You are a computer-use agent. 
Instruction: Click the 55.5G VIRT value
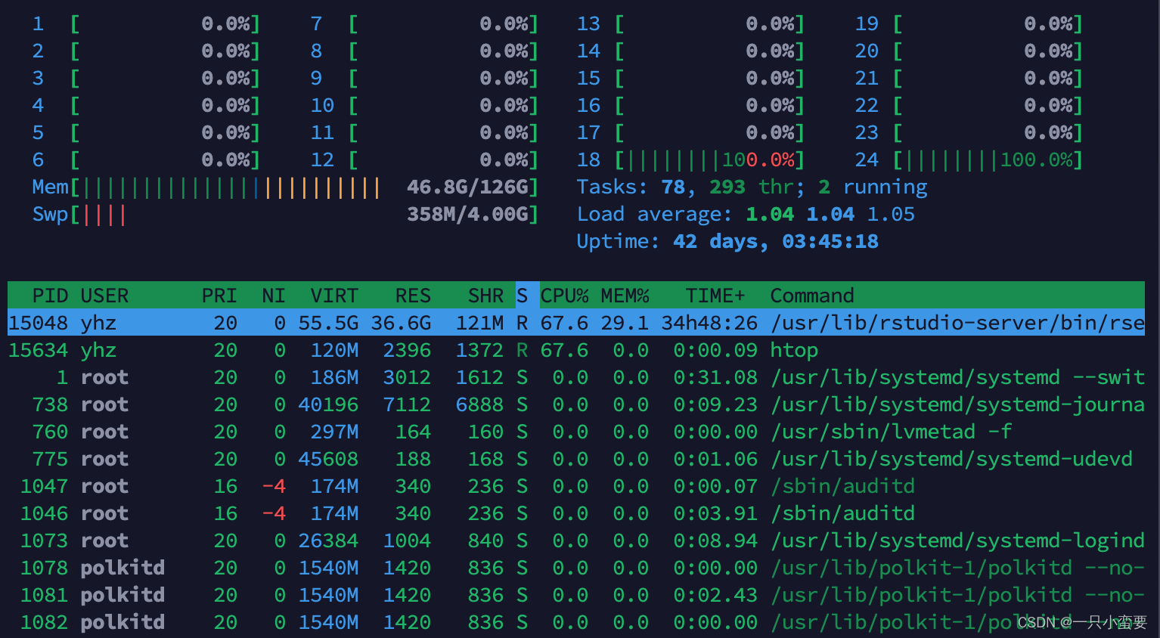pos(328,323)
